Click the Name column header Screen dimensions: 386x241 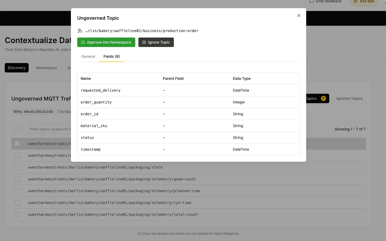coord(86,78)
